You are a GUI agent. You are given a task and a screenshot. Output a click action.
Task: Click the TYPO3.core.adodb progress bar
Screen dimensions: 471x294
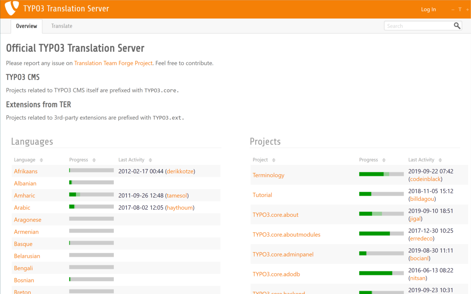382,273
